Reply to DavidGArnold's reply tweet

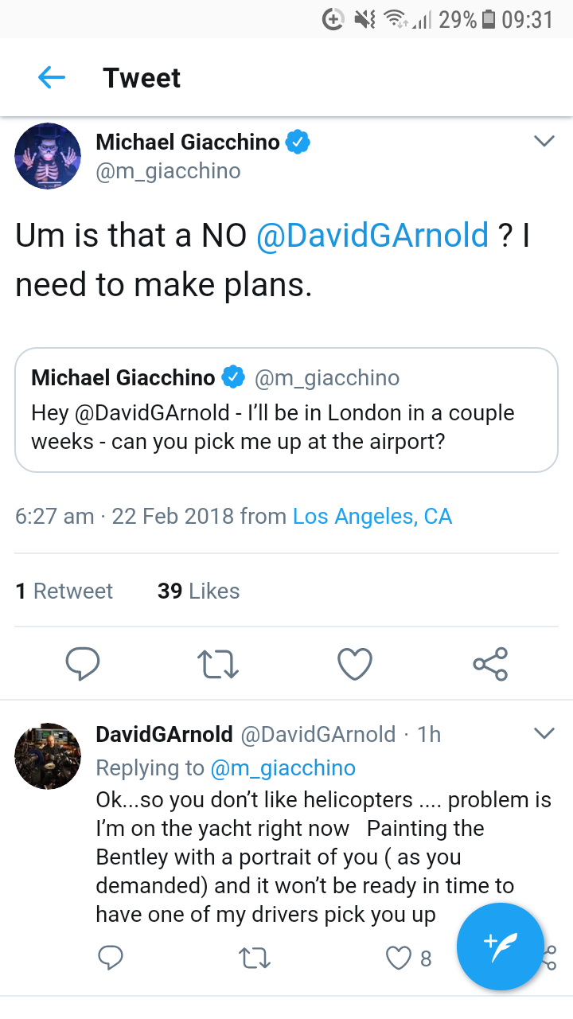(x=110, y=958)
